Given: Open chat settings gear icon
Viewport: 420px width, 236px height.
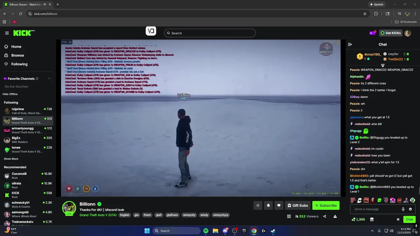Looking at the screenshot, I should [398, 219].
